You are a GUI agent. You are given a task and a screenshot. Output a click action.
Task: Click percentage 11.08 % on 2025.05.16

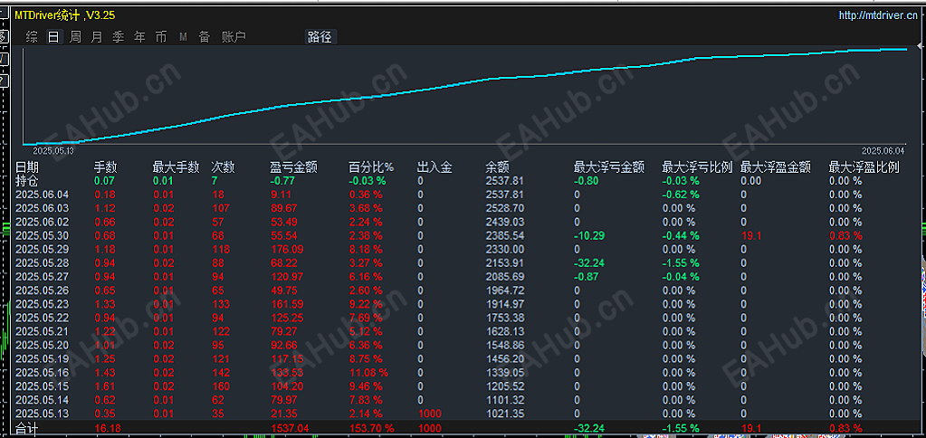coord(368,372)
